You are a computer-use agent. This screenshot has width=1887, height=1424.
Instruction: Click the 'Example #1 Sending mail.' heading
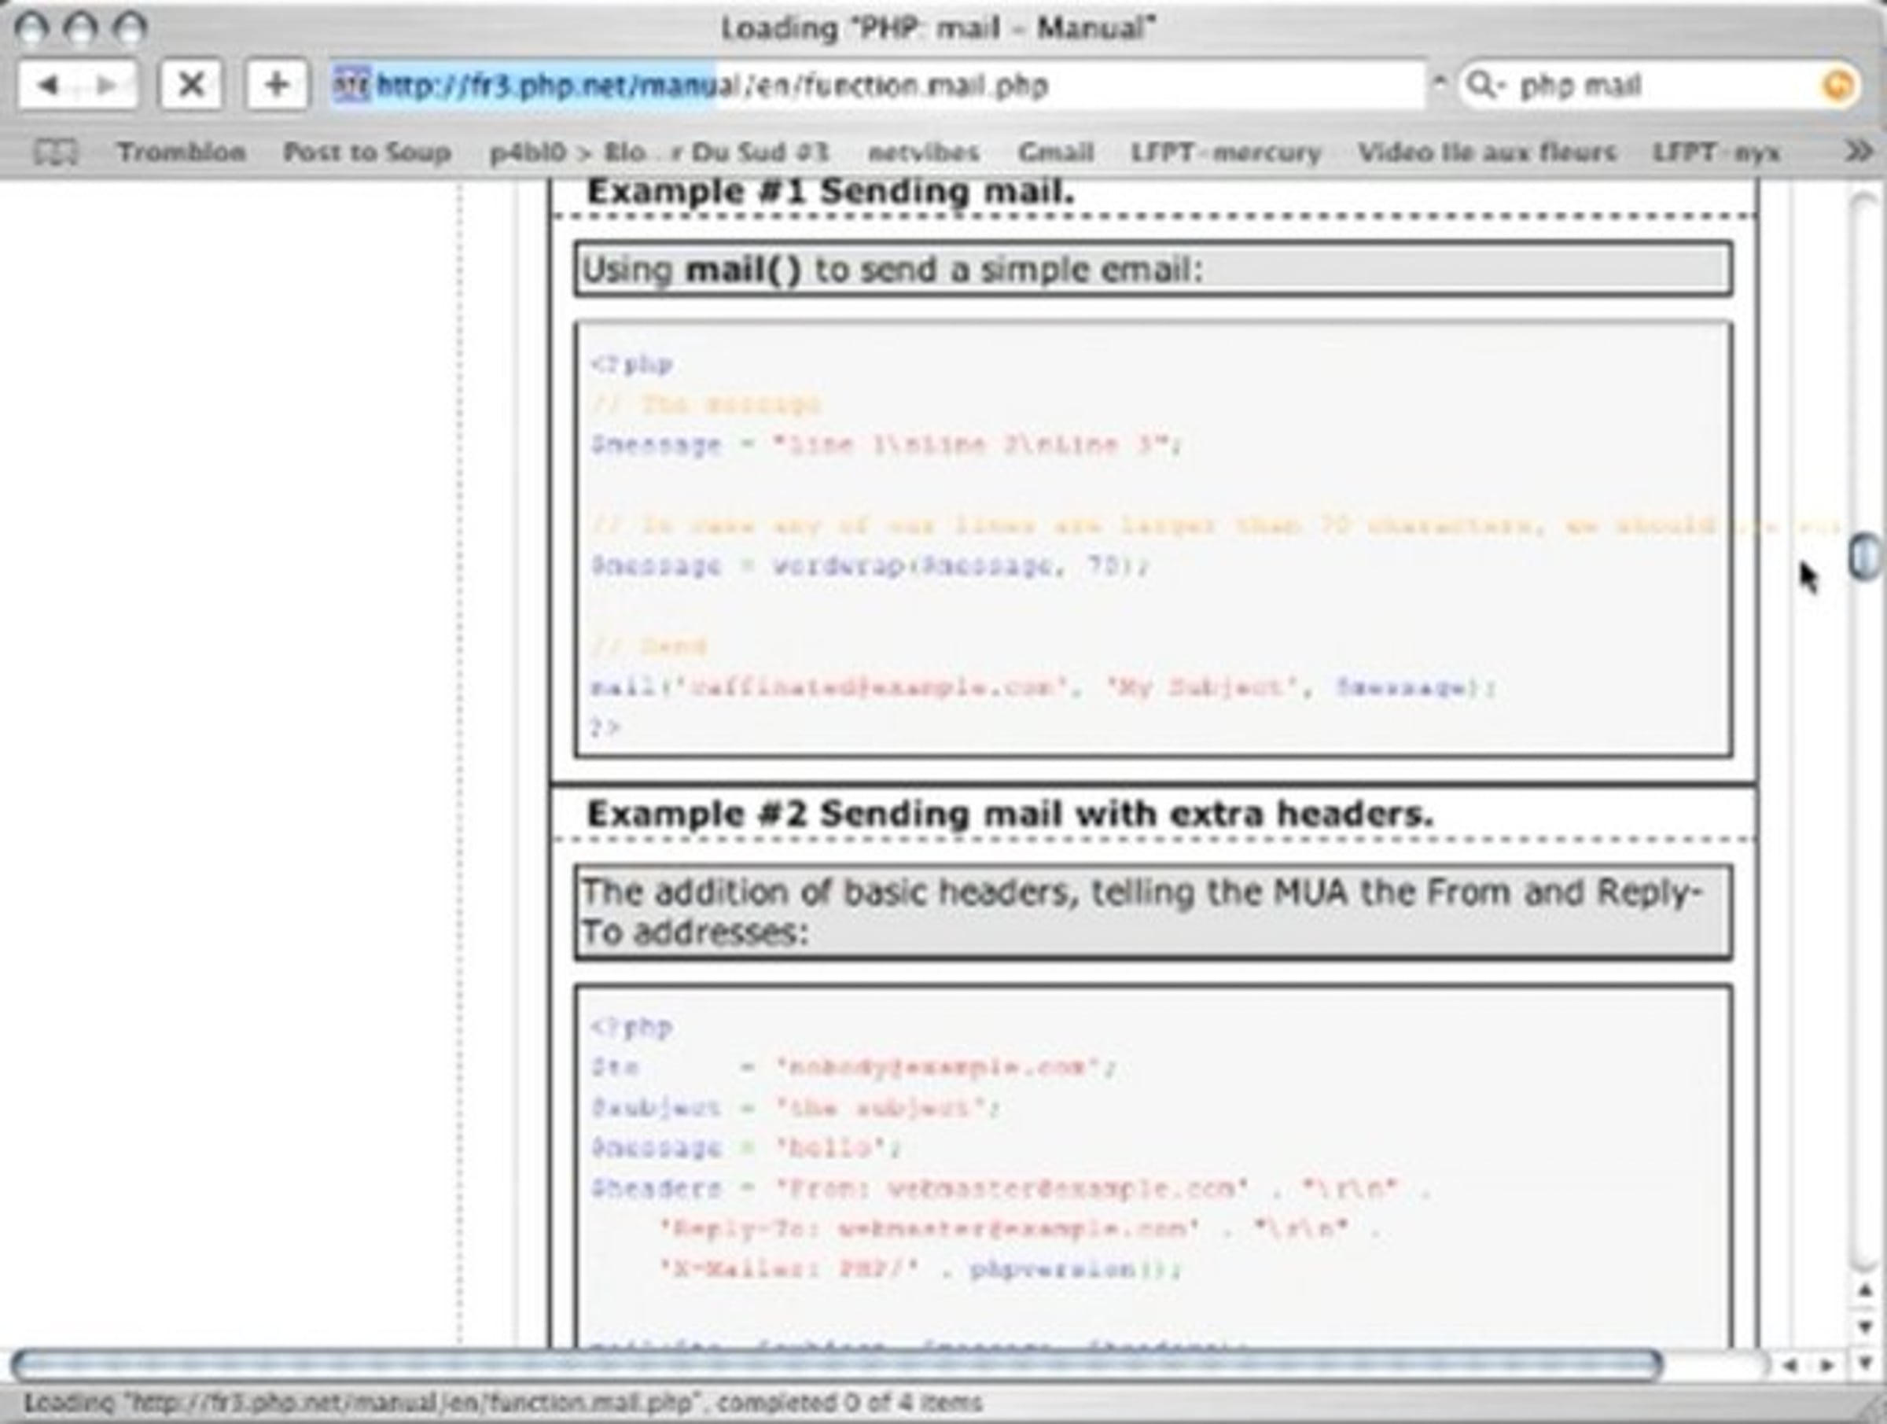click(x=830, y=192)
